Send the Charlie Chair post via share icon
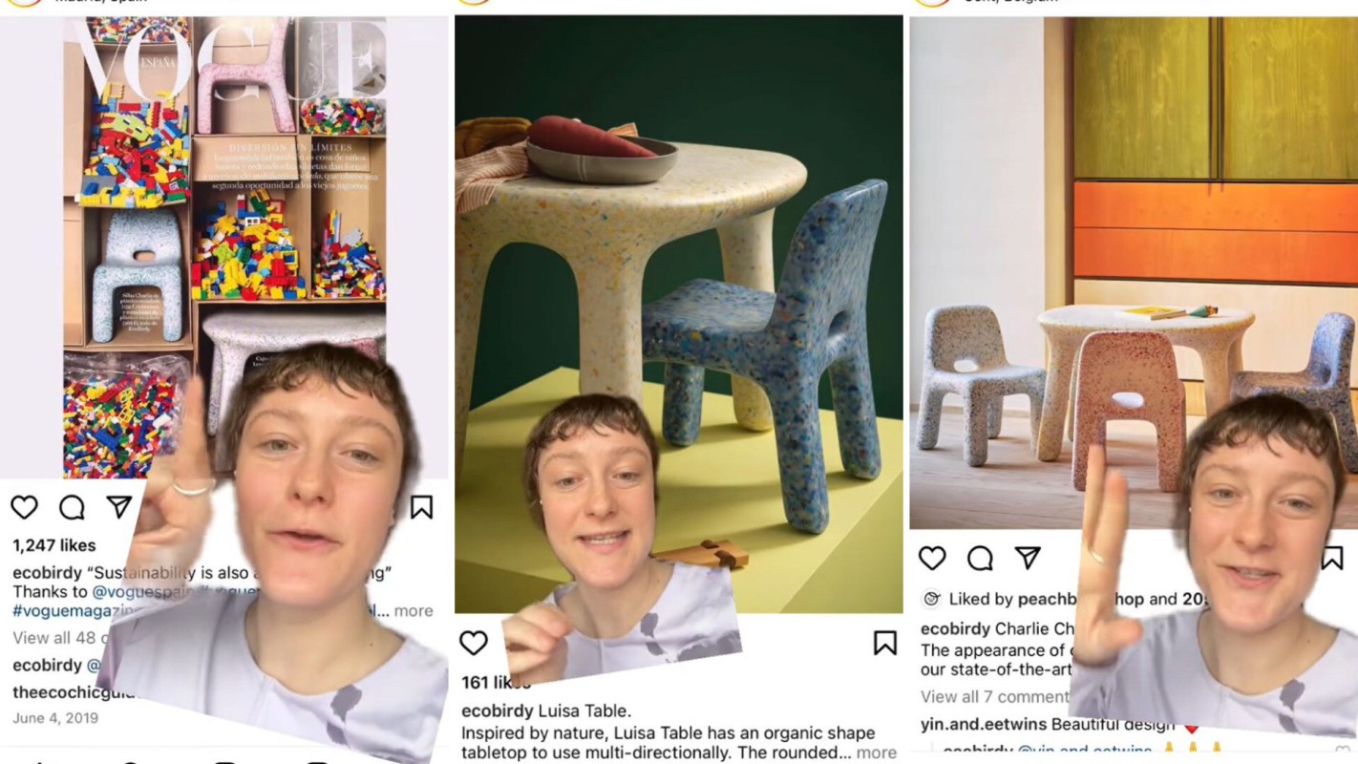This screenshot has height=764, width=1358. (1028, 557)
